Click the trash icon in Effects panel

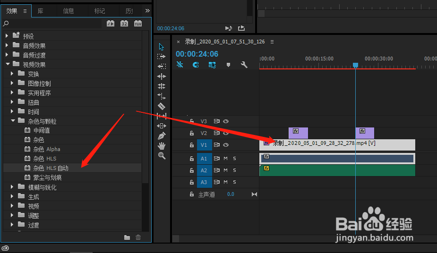[x=138, y=237]
